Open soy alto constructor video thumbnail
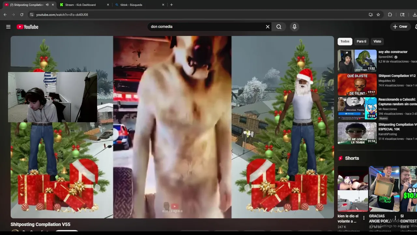 357,60
